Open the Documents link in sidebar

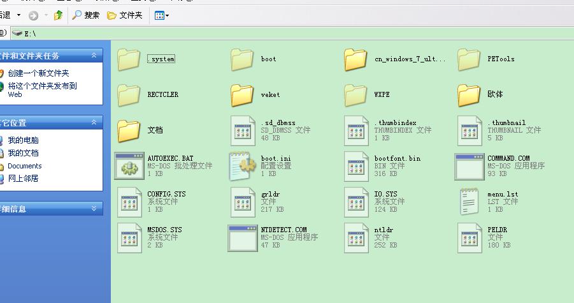pos(24,166)
